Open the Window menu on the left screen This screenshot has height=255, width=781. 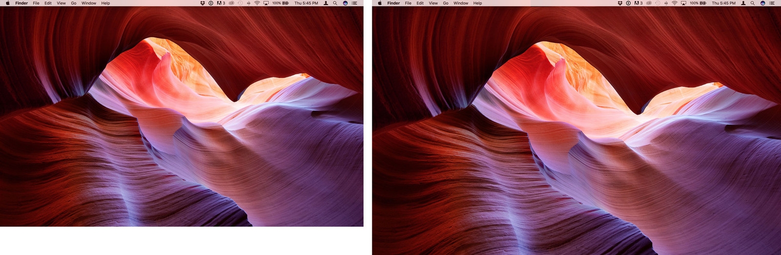89,3
